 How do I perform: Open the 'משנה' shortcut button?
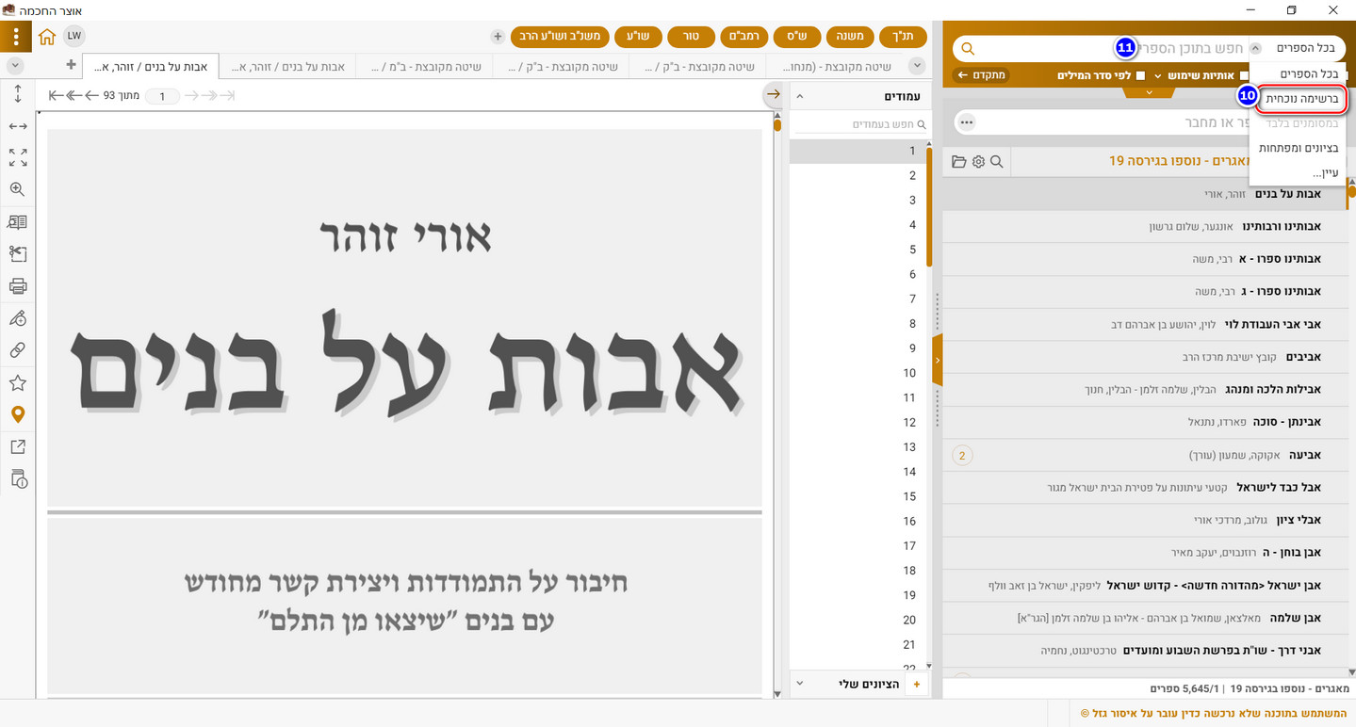850,37
